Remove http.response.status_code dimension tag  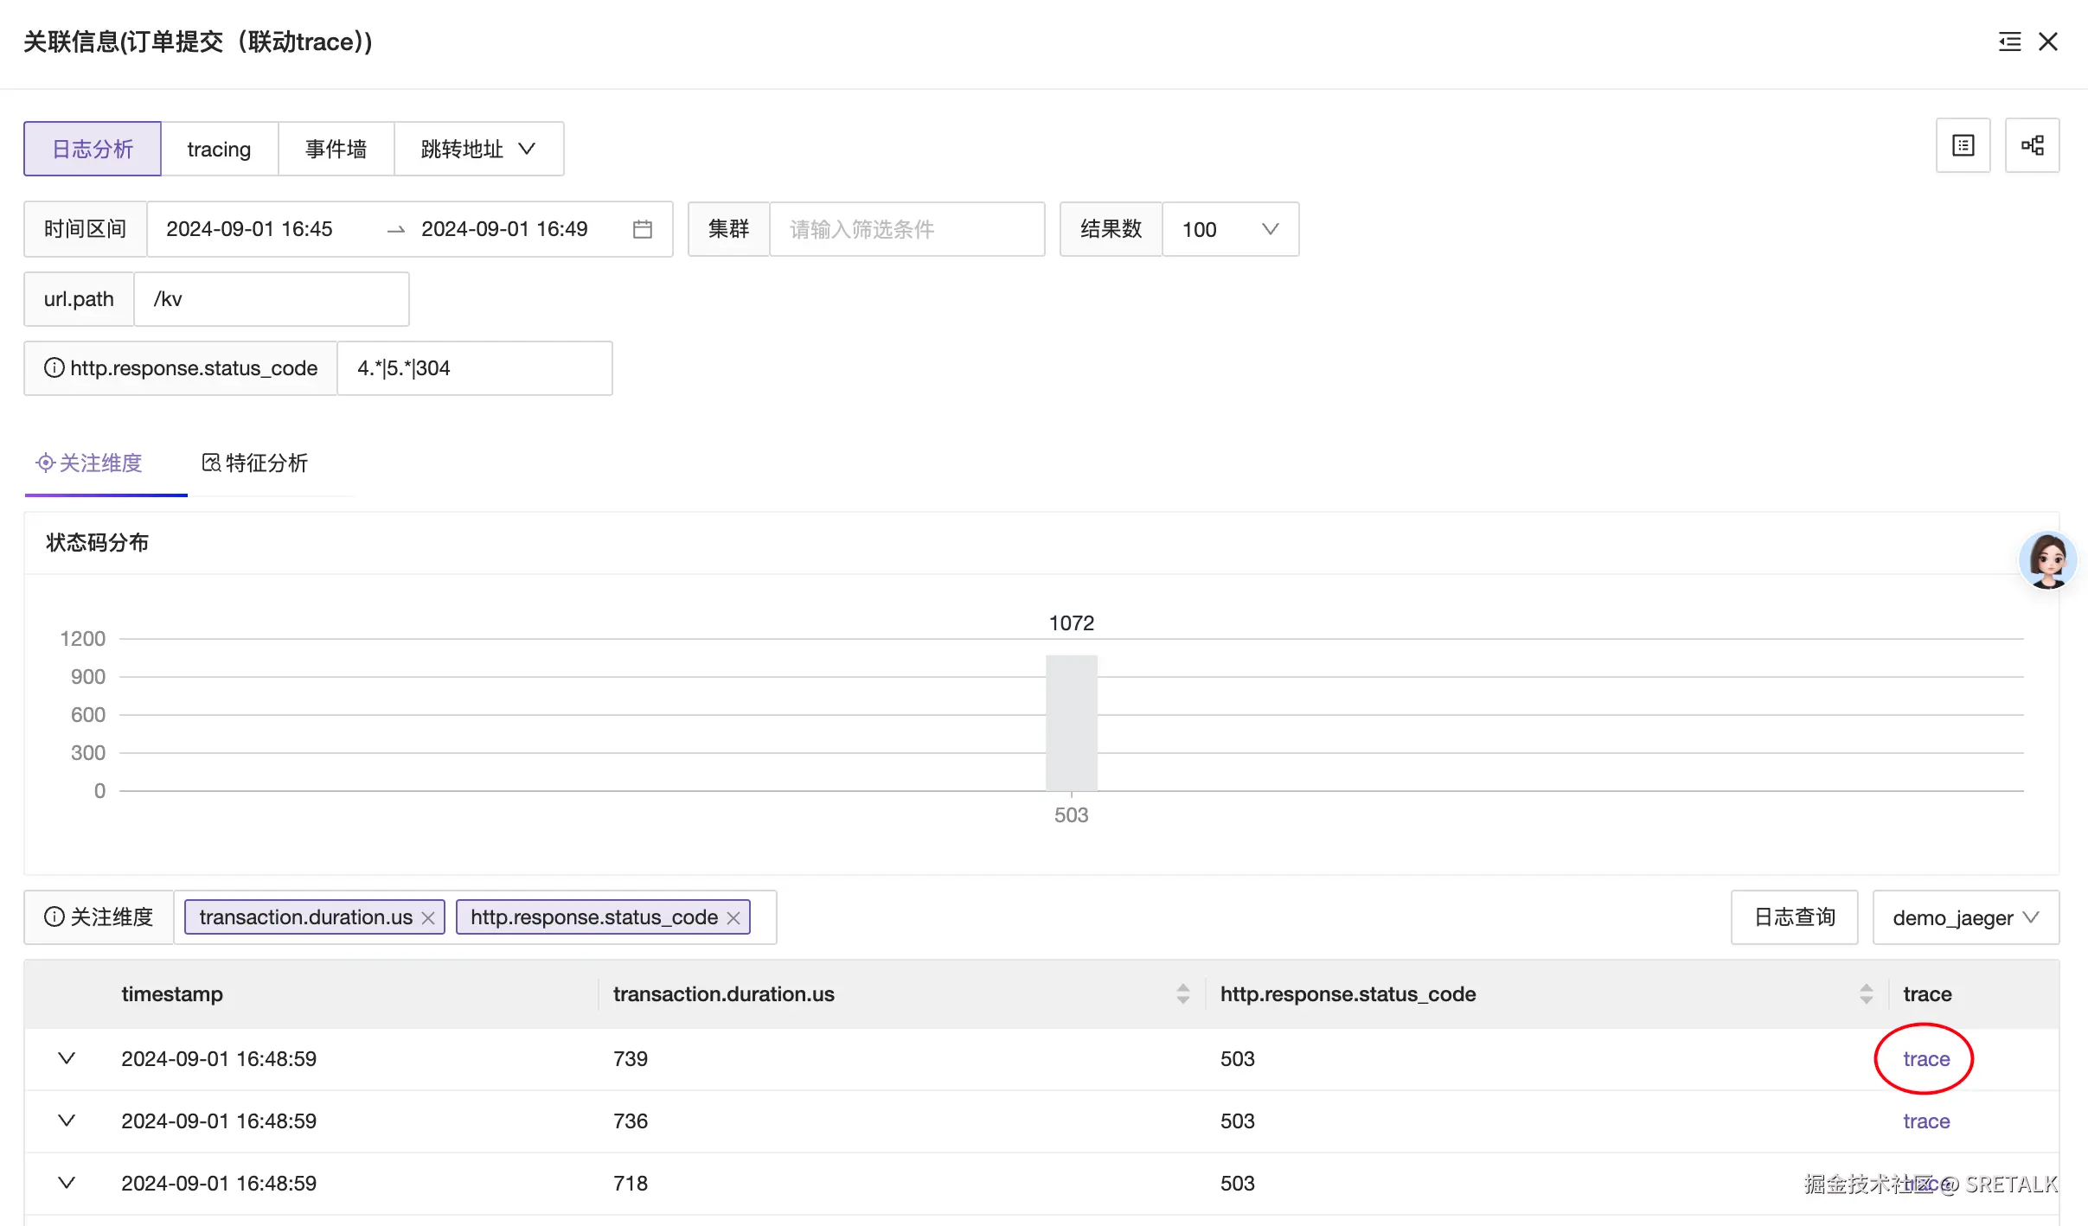click(x=733, y=917)
